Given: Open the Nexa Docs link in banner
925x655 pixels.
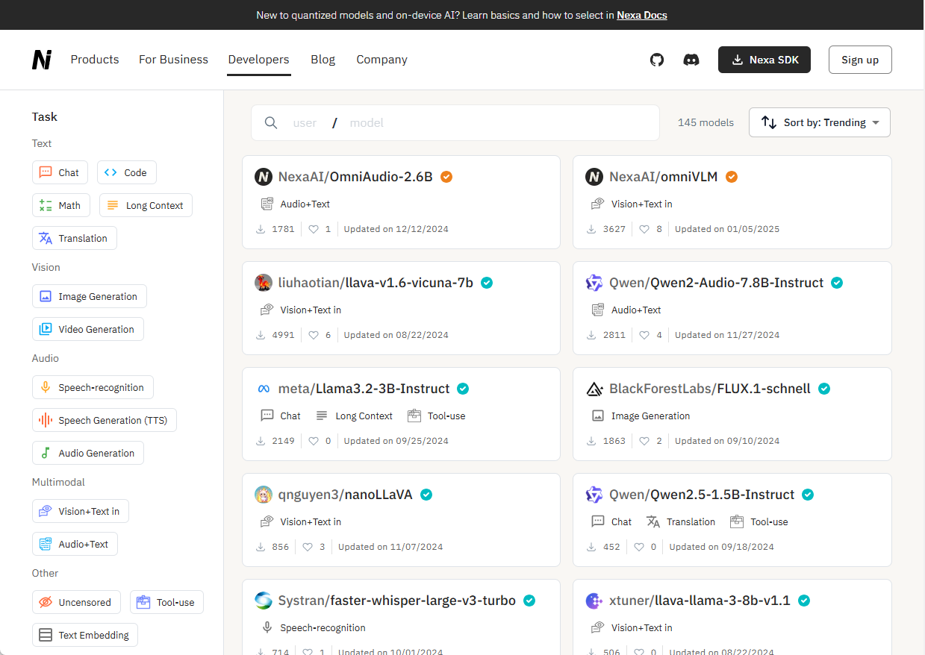Looking at the screenshot, I should click(x=641, y=15).
